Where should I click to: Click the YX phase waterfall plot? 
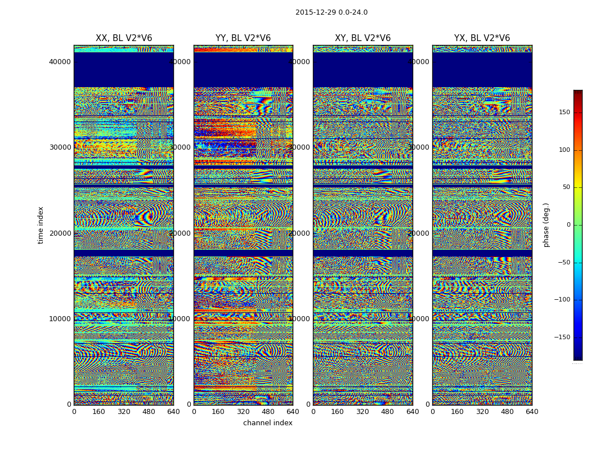tap(482, 225)
